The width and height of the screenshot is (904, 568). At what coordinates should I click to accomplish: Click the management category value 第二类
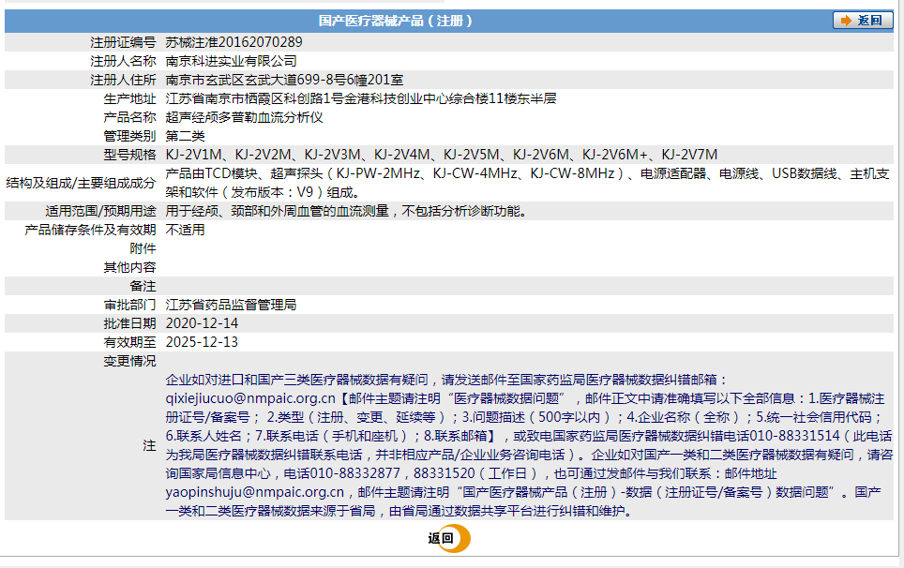click(185, 136)
